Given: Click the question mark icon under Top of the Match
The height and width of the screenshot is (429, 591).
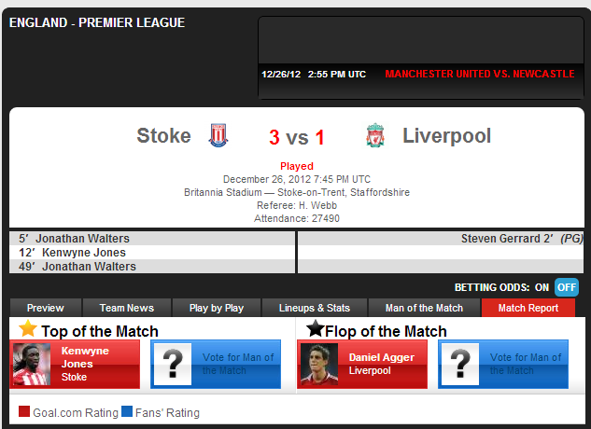Looking at the screenshot, I should (173, 364).
